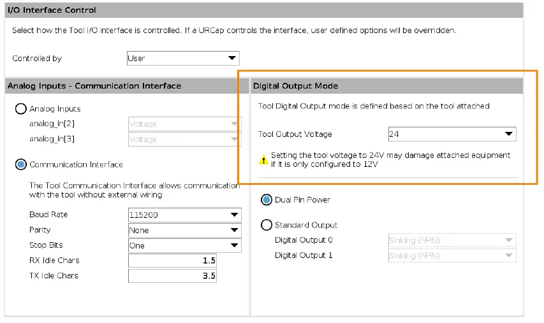Click the Analog Inputs - Communication Interface header
Image resolution: width=544 pixels, height=323 pixels.
[94, 86]
